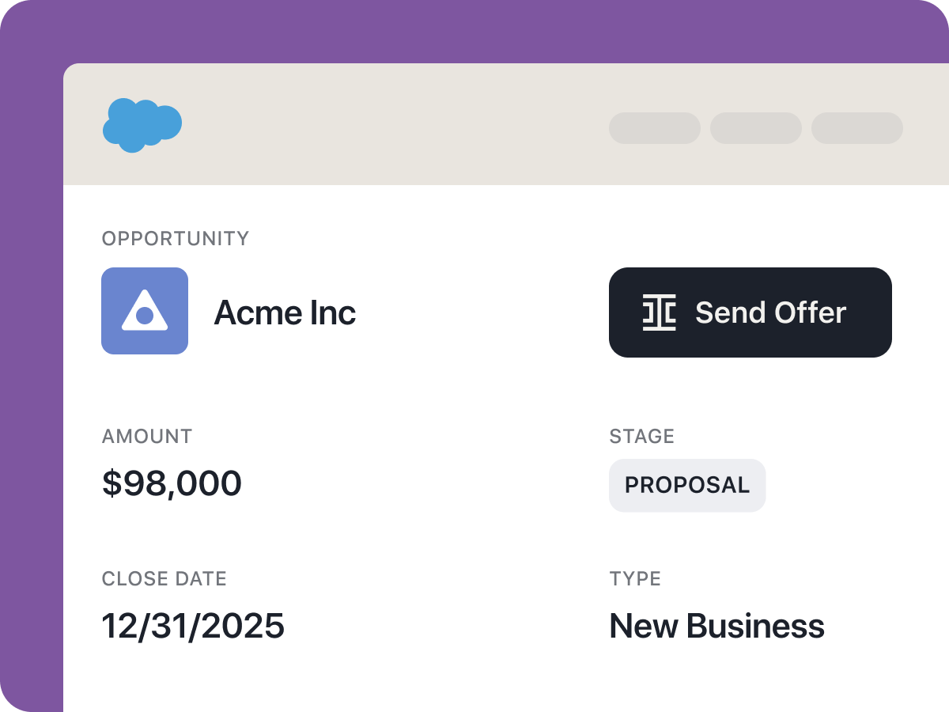The width and height of the screenshot is (949, 712).
Task: Expand the Type field showing New Business
Action: pos(716,626)
